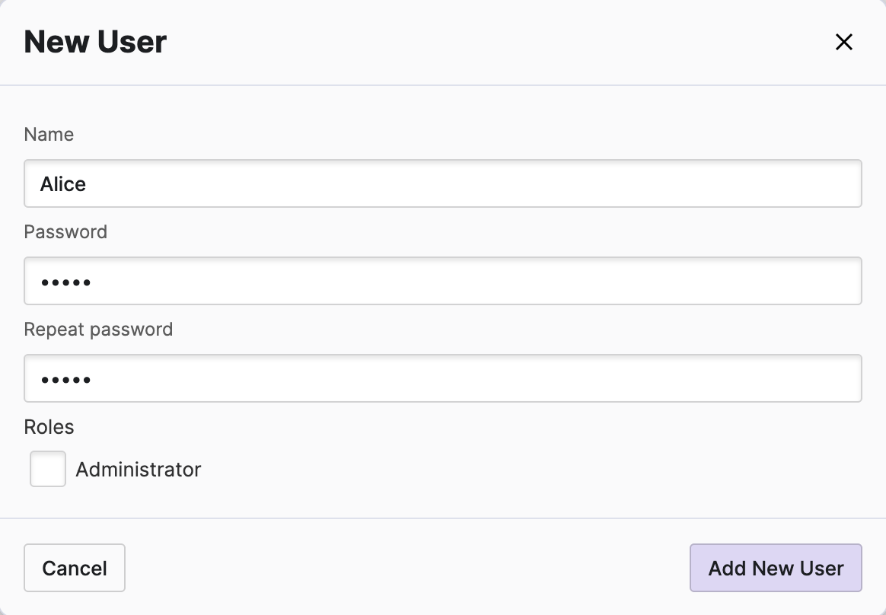Click the Name field label
This screenshot has height=615, width=886.
pos(49,135)
